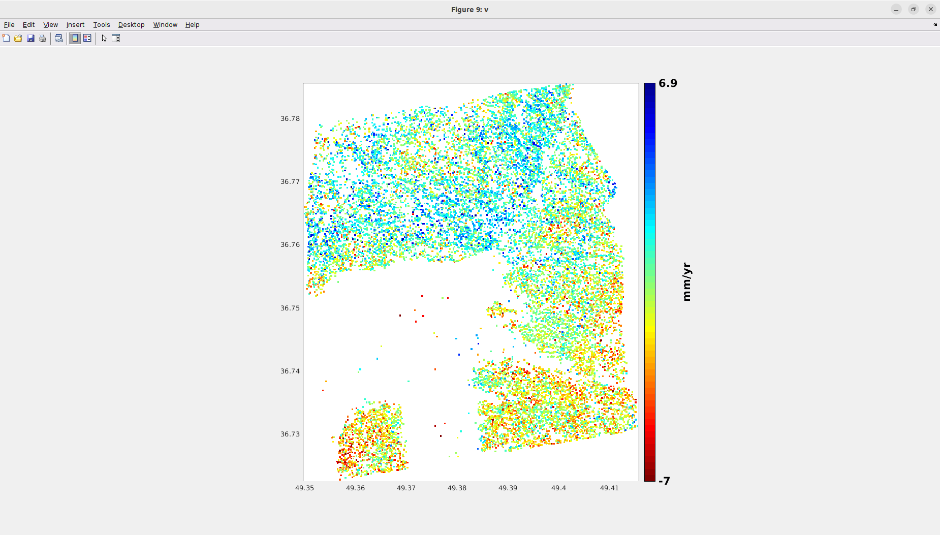Click the mm/yr colorbar label
Screen dimensions: 940x535
tap(686, 282)
